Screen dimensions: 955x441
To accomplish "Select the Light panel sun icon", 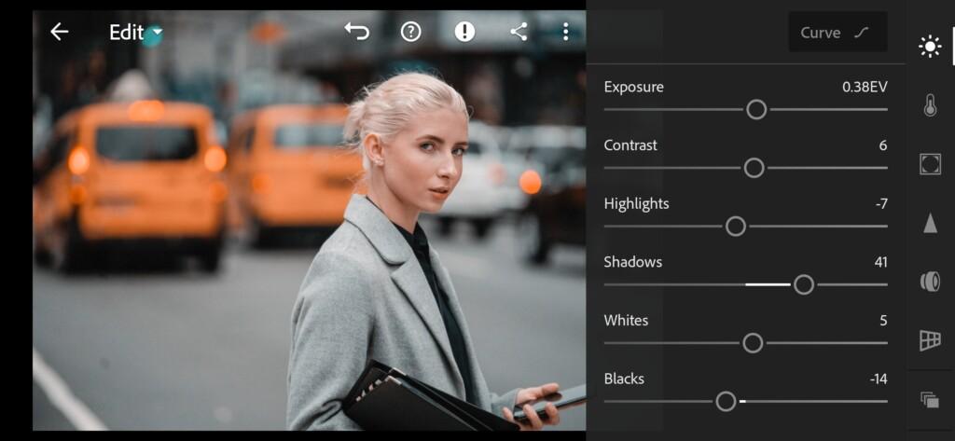I will pos(930,47).
